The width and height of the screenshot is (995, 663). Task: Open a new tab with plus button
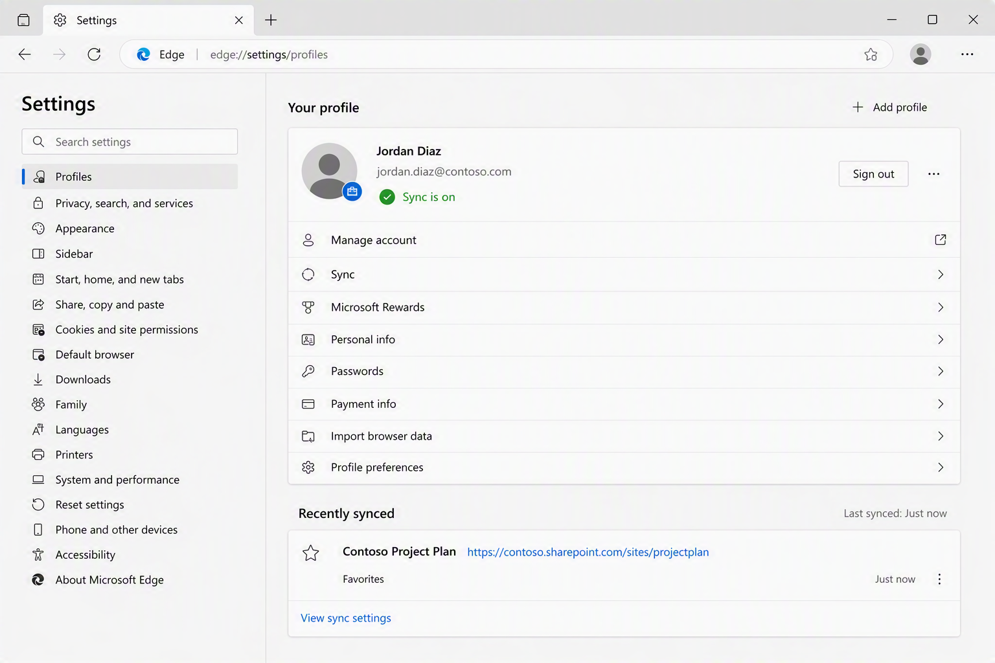pos(271,20)
